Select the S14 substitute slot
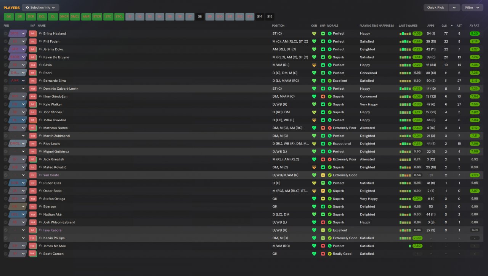This screenshot has height=276, width=488. point(260,17)
